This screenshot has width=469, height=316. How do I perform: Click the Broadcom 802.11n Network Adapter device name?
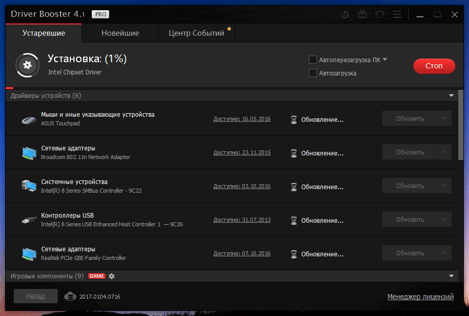click(86, 157)
